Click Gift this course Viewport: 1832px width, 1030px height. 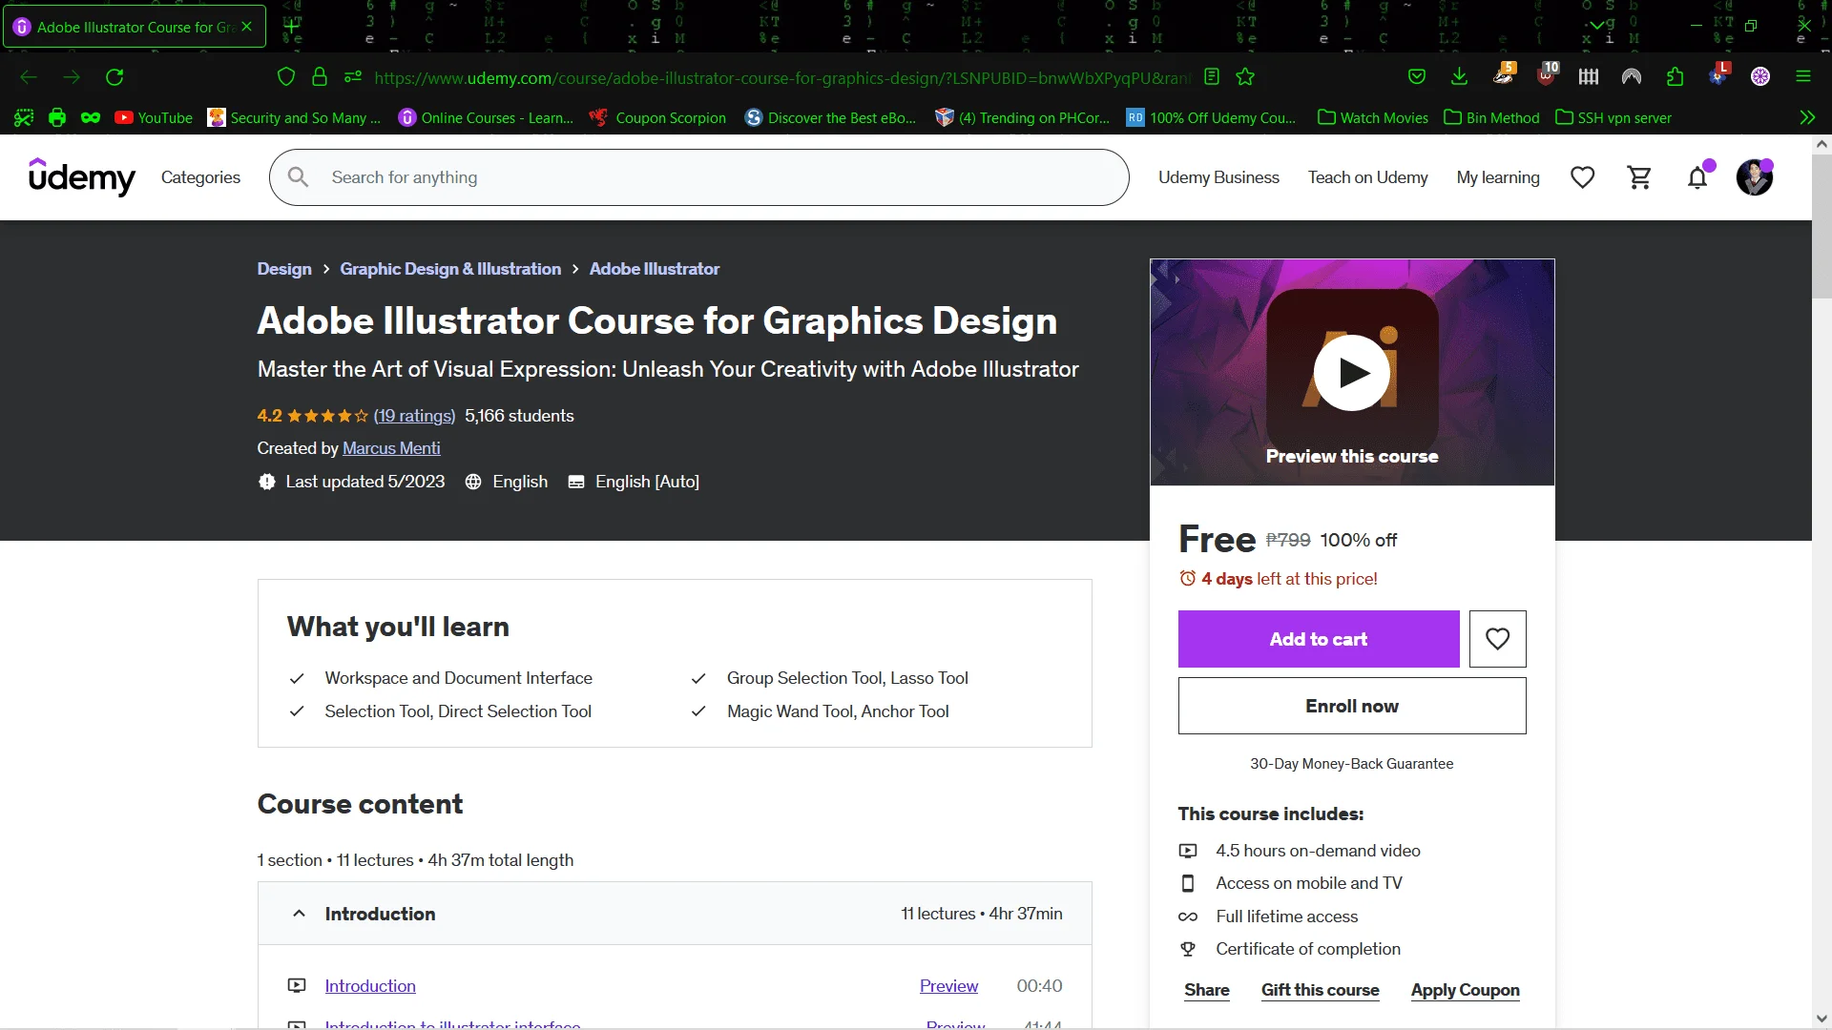pyautogui.click(x=1321, y=990)
